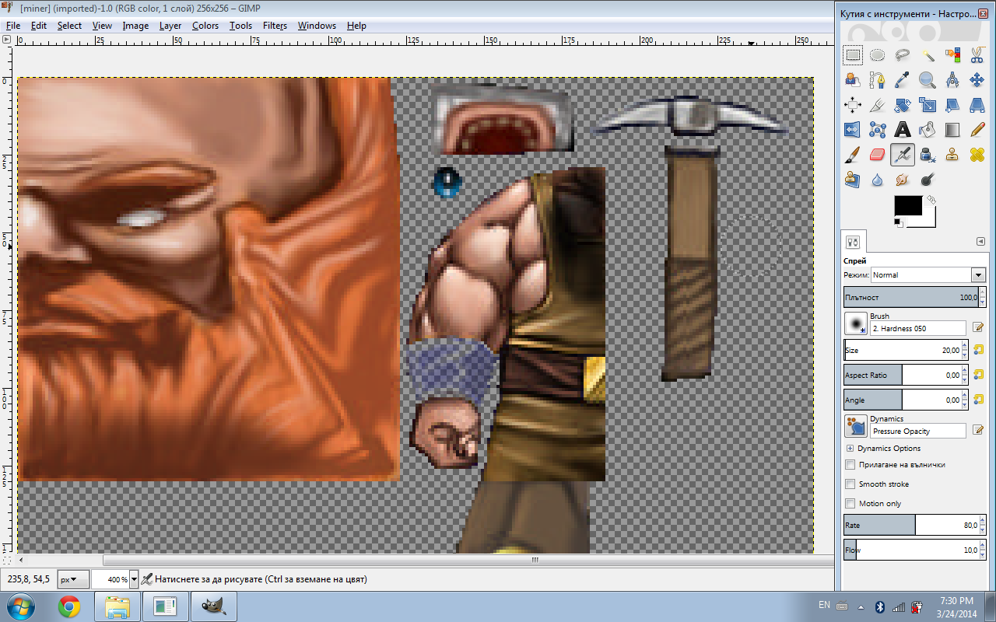Select the Clone stamp tool
Image resolution: width=996 pixels, height=622 pixels.
952,155
